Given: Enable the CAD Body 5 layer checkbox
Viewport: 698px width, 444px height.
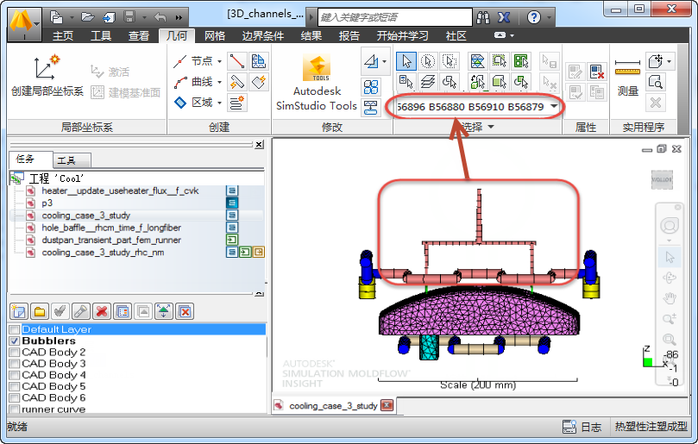Looking at the screenshot, I should 15,386.
